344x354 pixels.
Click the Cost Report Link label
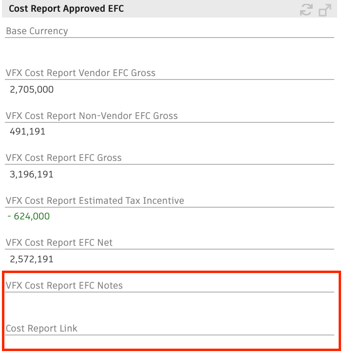pos(41,329)
